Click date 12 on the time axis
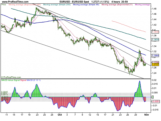The width and height of the screenshot is (161, 121). click(90, 115)
